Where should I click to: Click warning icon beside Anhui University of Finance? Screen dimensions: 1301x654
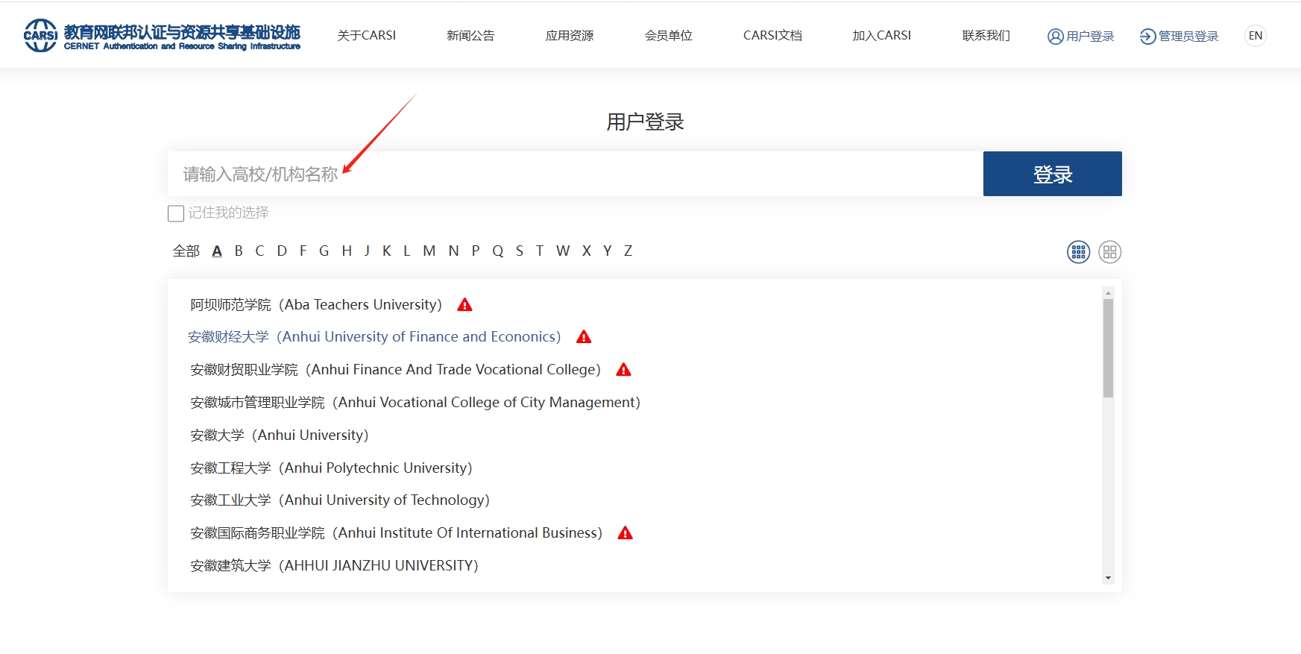[584, 336]
